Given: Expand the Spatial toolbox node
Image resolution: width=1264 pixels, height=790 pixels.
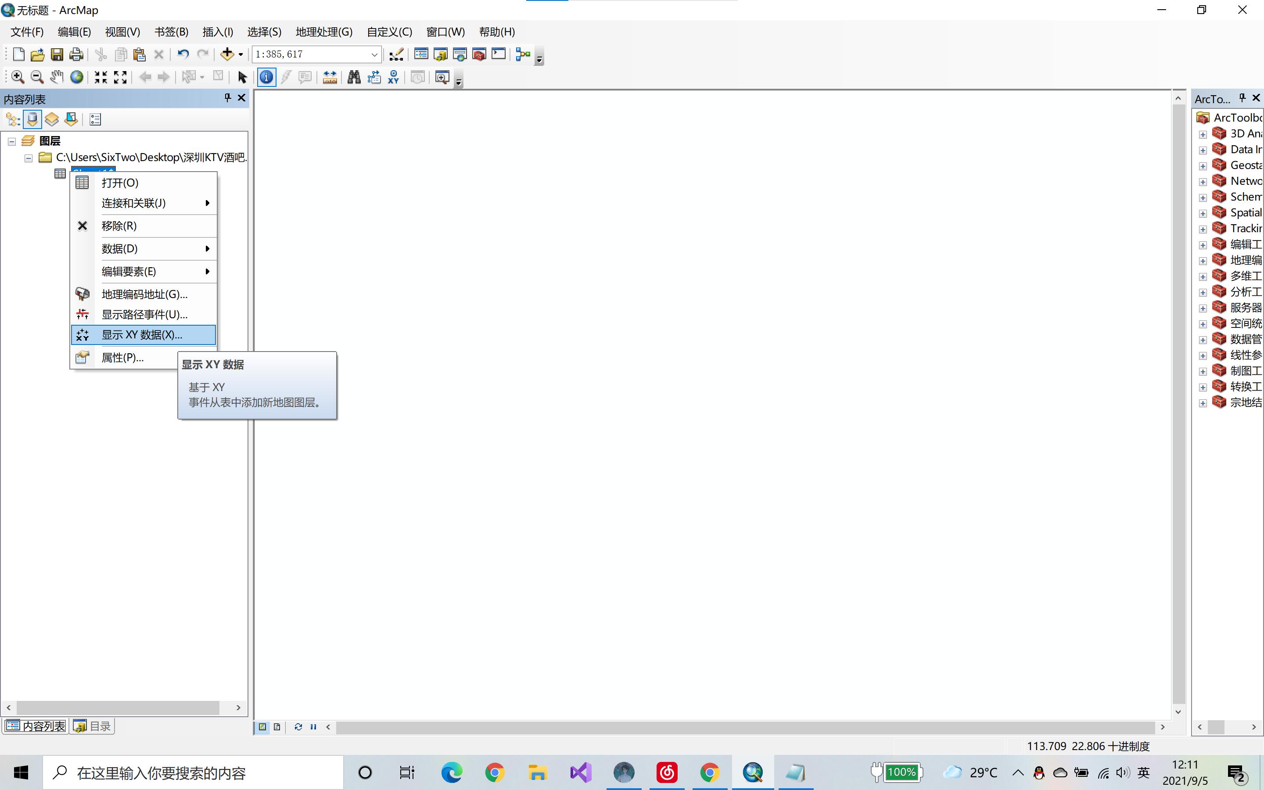Looking at the screenshot, I should coord(1203,213).
